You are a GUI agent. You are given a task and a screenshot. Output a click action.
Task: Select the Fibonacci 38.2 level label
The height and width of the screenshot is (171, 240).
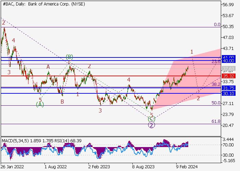pos(216,84)
